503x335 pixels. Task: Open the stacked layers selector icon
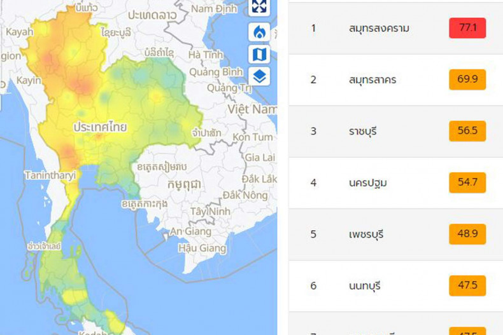pyautogui.click(x=259, y=77)
